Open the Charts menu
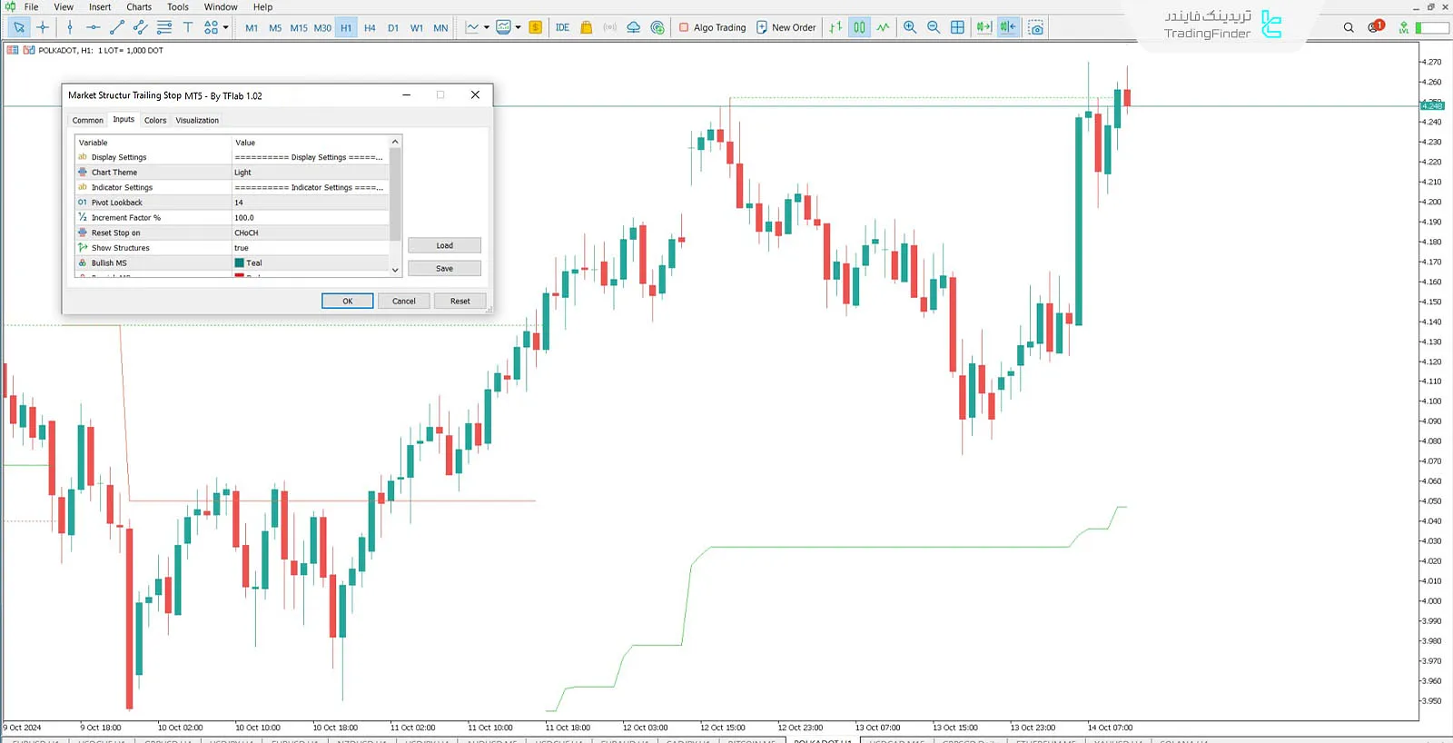Viewport: 1453px width, 743px height. point(139,6)
